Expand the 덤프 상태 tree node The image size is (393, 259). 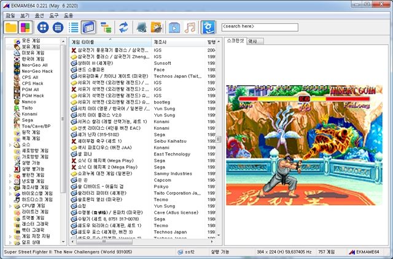[x=10, y=242]
